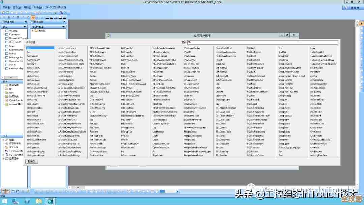Check the Historical Trend window box
The height and width of the screenshot is (205, 364).
click(6, 38)
